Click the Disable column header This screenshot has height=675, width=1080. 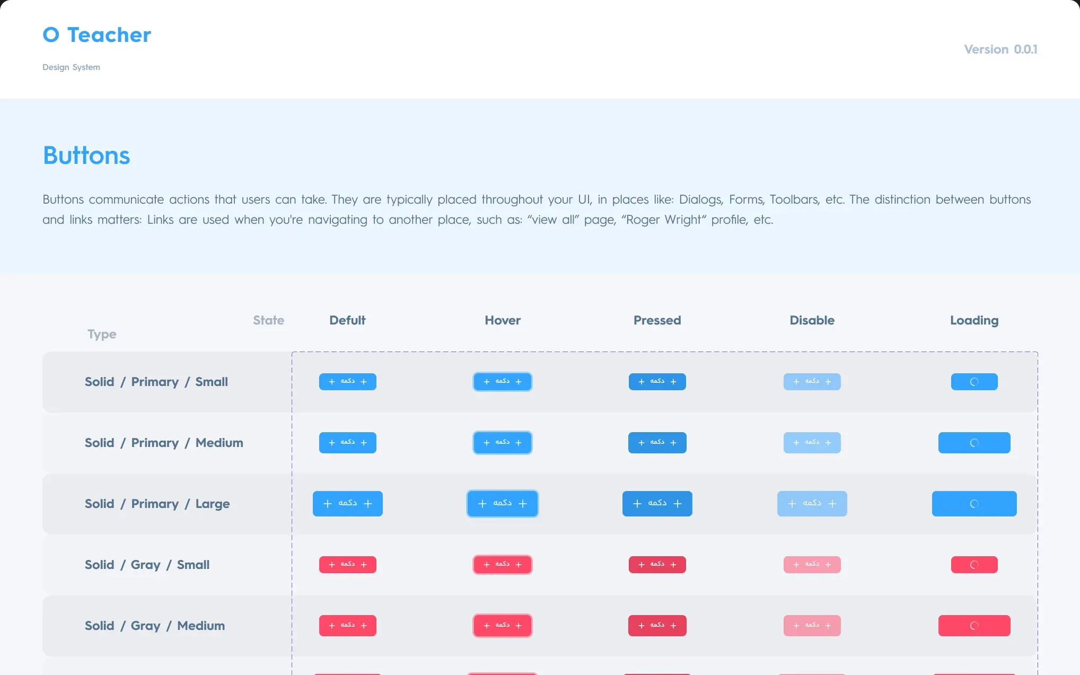[x=812, y=320]
